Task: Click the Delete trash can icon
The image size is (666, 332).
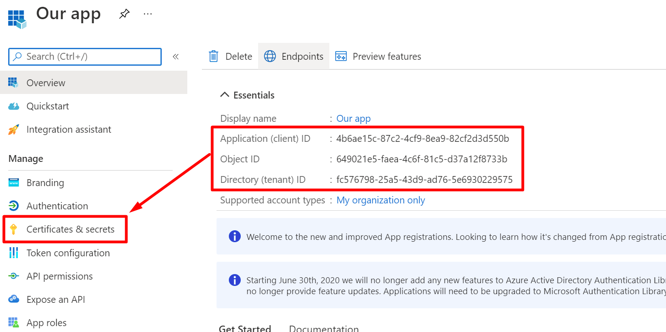Action: (213, 57)
